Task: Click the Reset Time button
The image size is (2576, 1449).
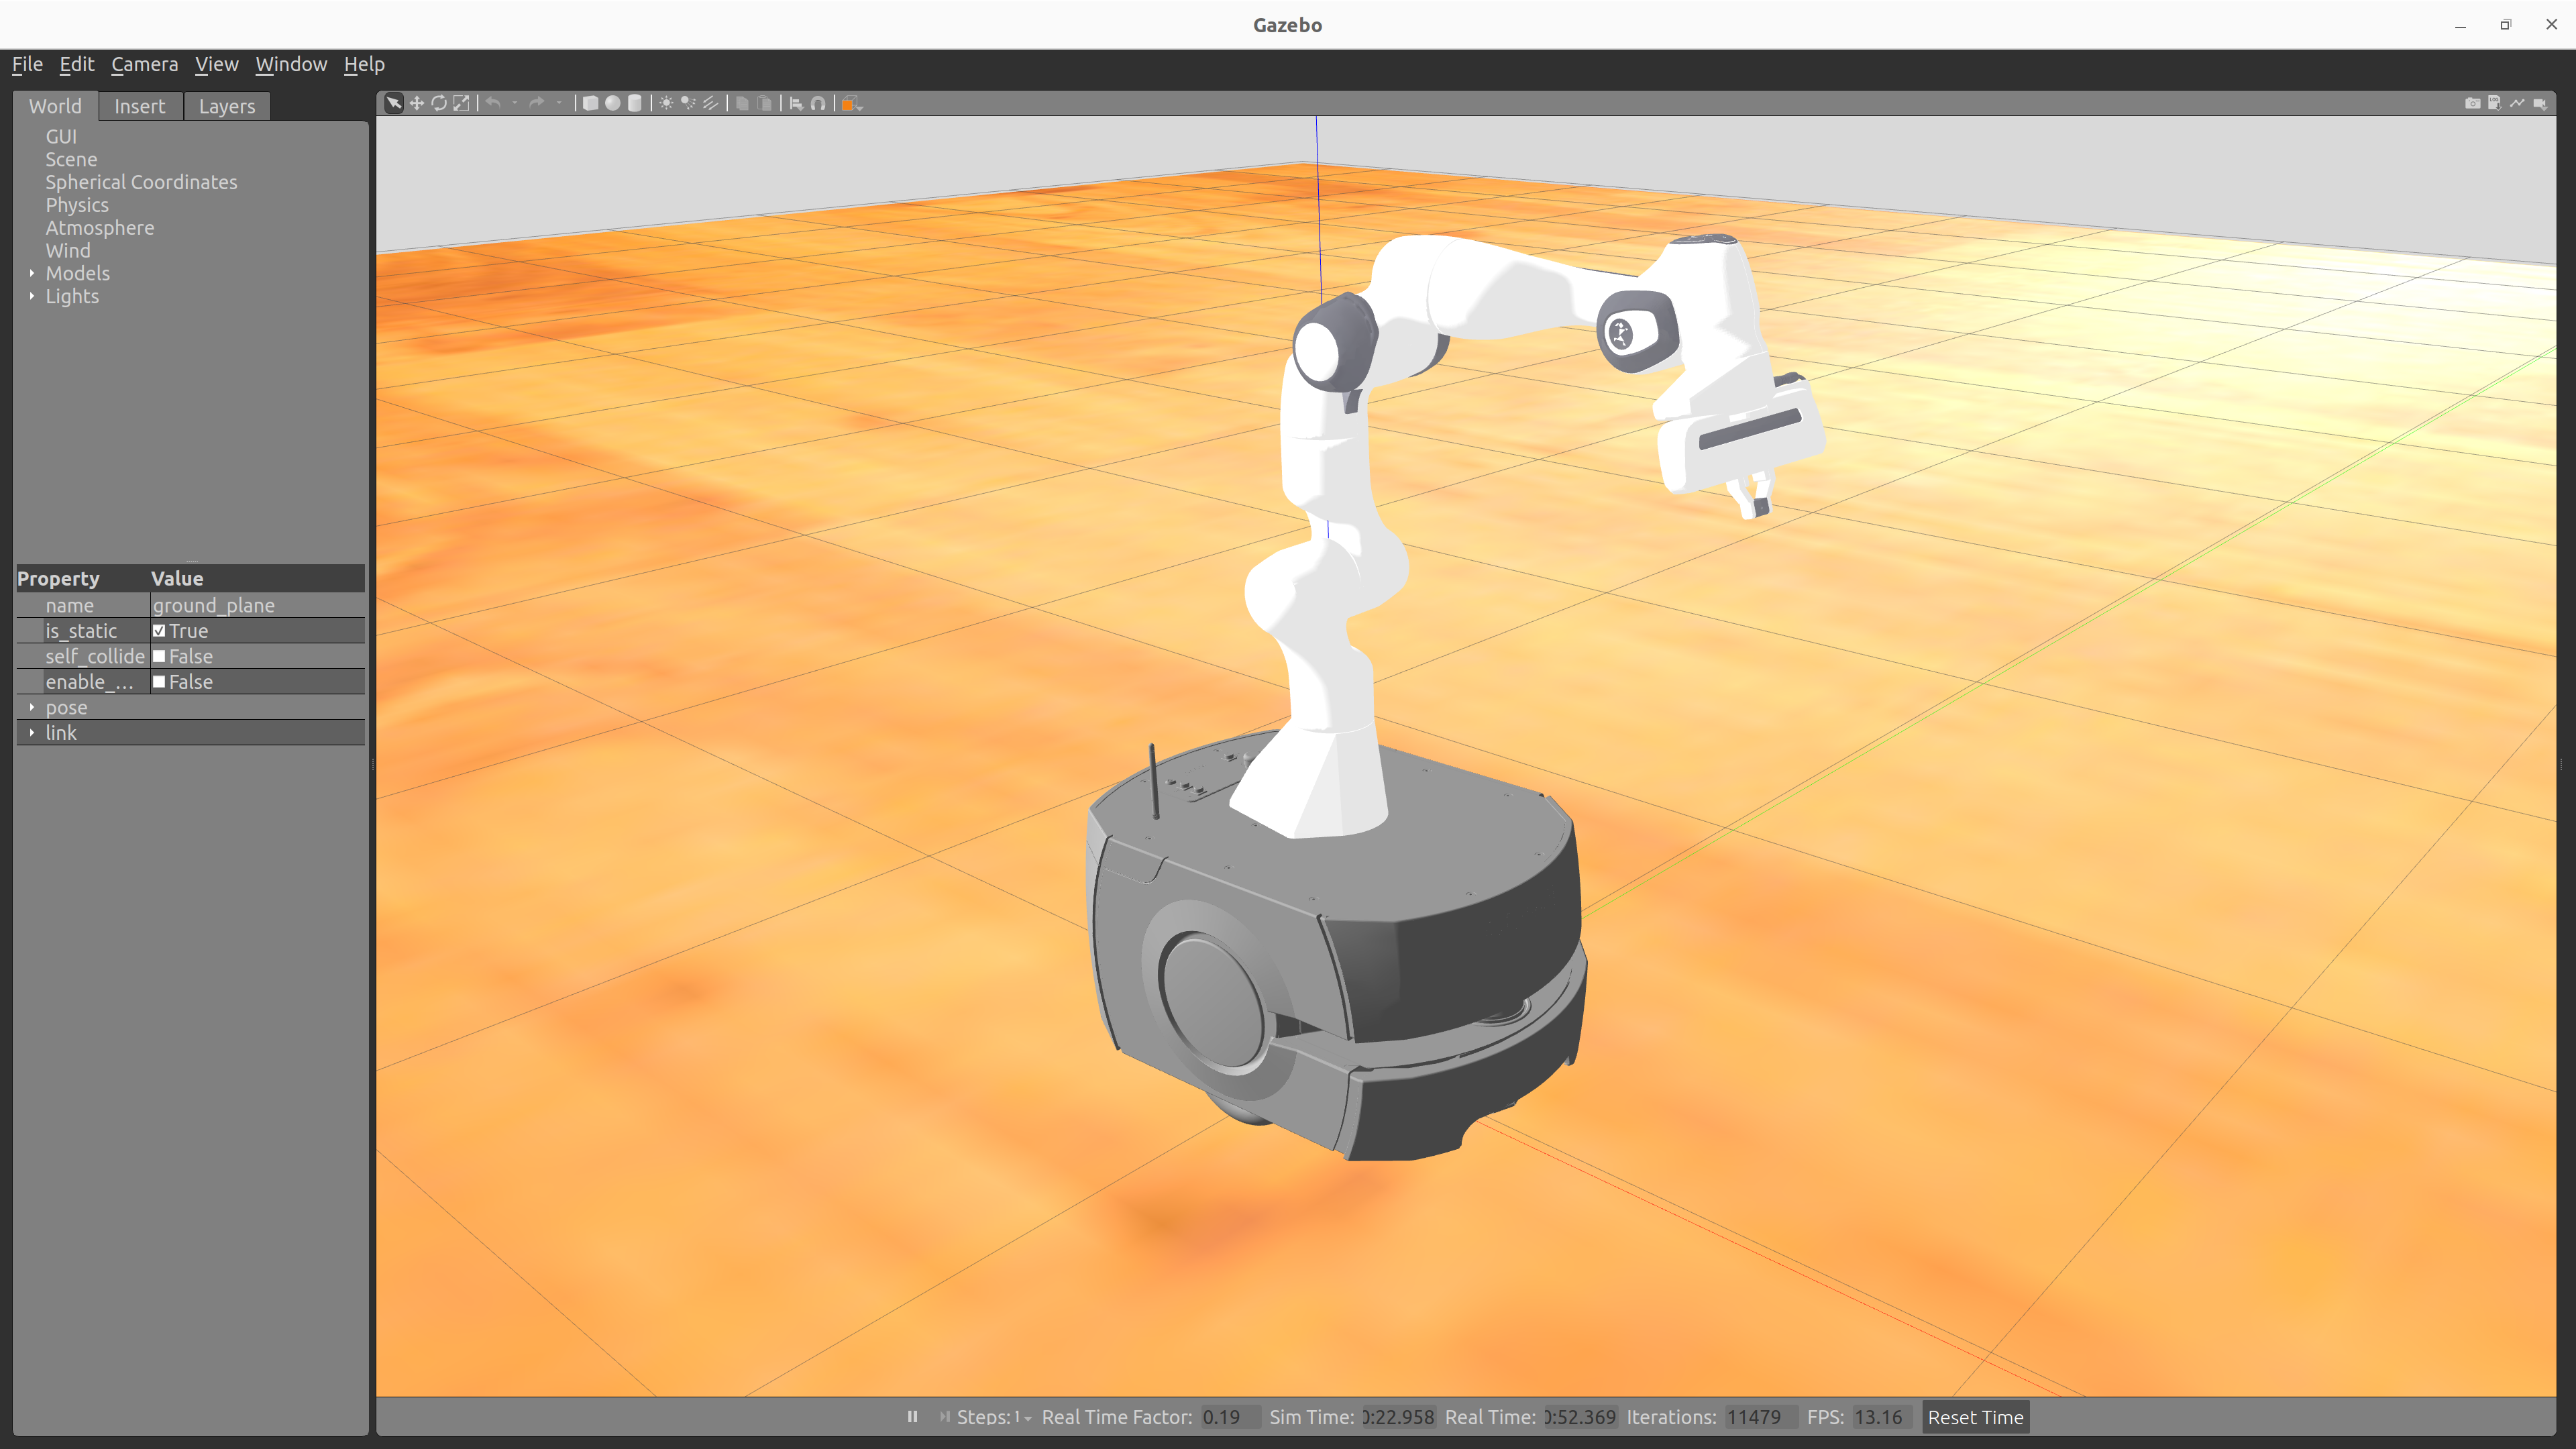Action: (x=1974, y=1417)
